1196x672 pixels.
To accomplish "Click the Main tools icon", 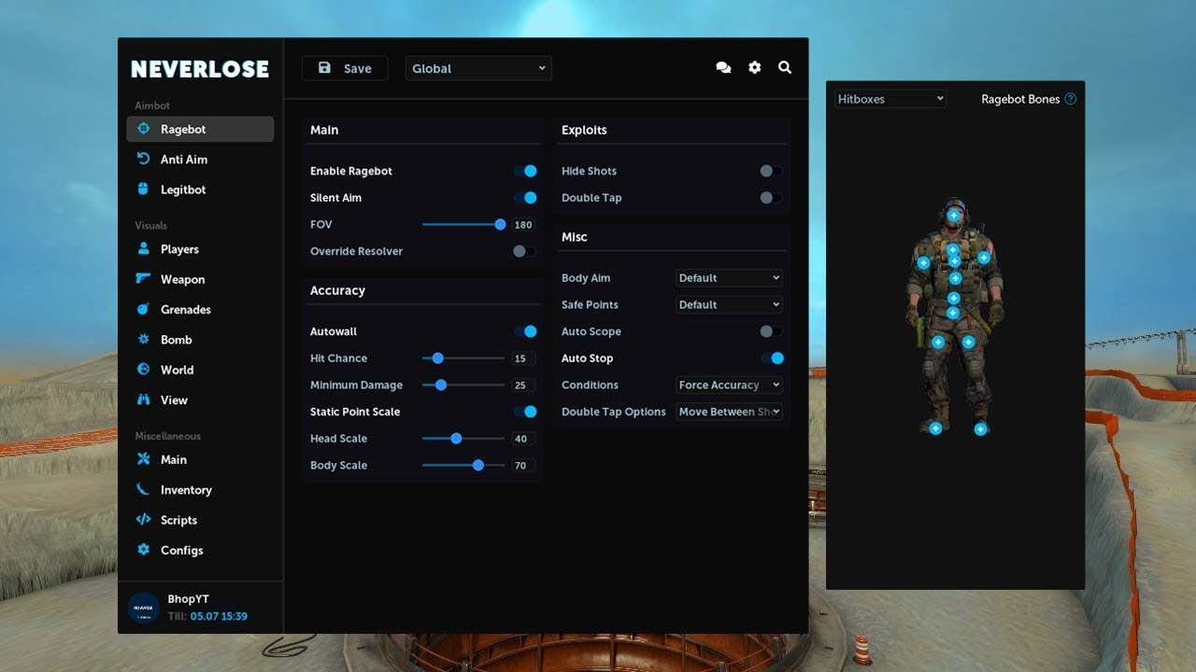I will [x=143, y=458].
